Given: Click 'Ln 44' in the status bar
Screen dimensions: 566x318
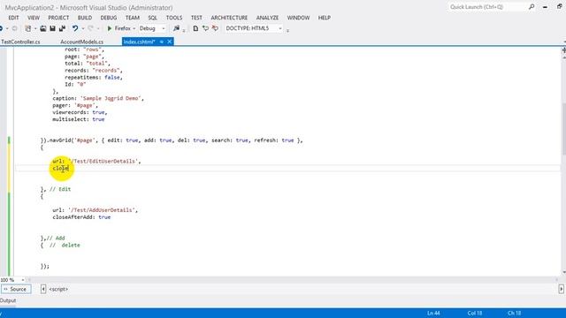Looking at the screenshot, I should [433, 313].
